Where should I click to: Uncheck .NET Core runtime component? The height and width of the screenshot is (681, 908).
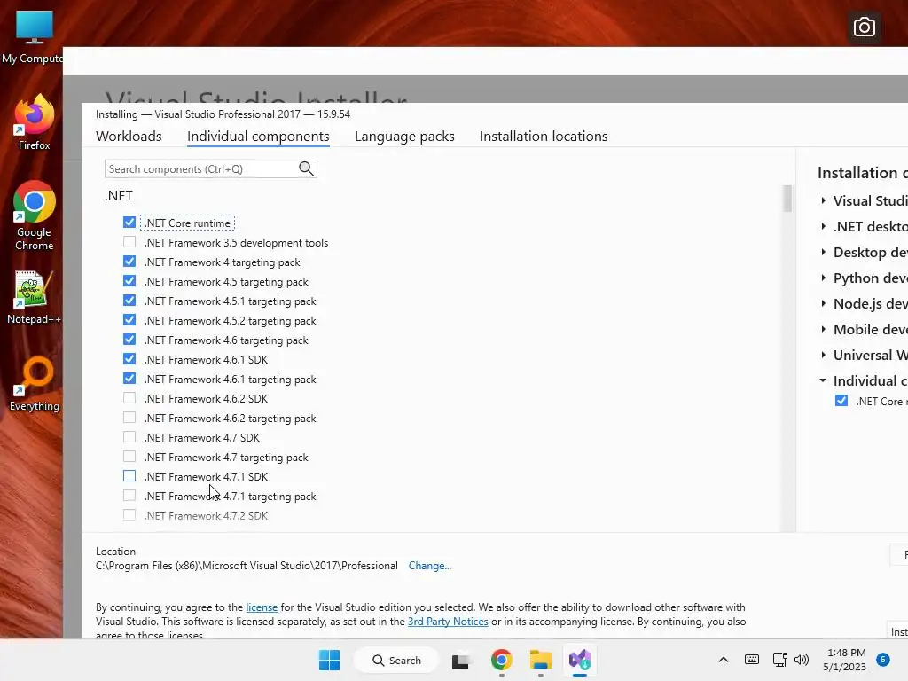pos(129,223)
